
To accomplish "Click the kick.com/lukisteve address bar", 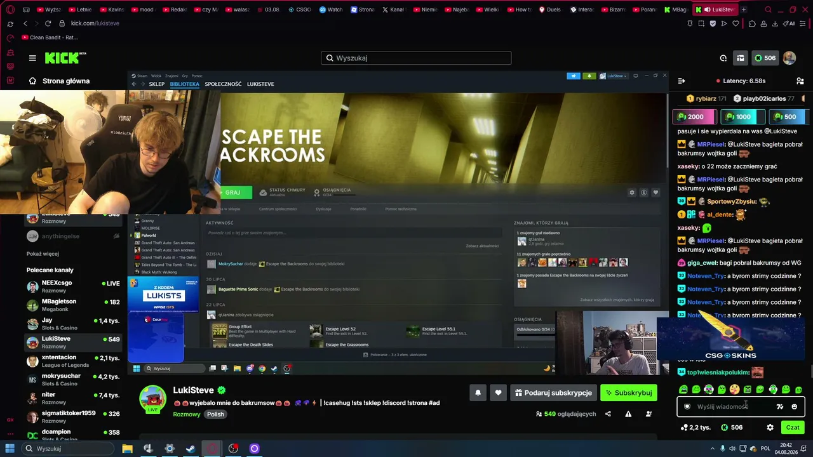I will point(95,23).
